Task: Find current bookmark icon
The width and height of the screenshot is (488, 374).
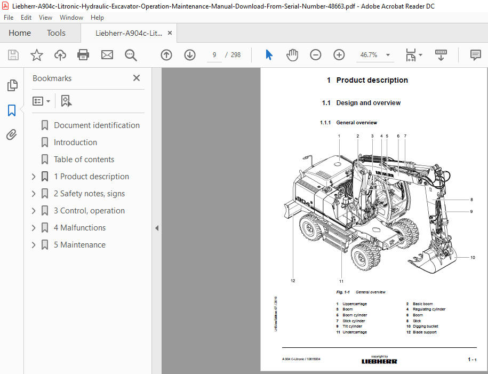Action: (66, 101)
